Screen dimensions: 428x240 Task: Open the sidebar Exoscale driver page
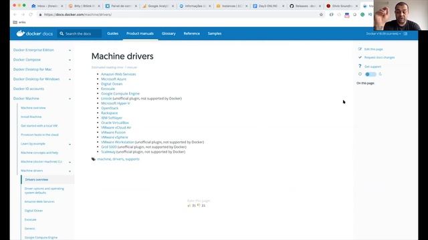[30, 219]
